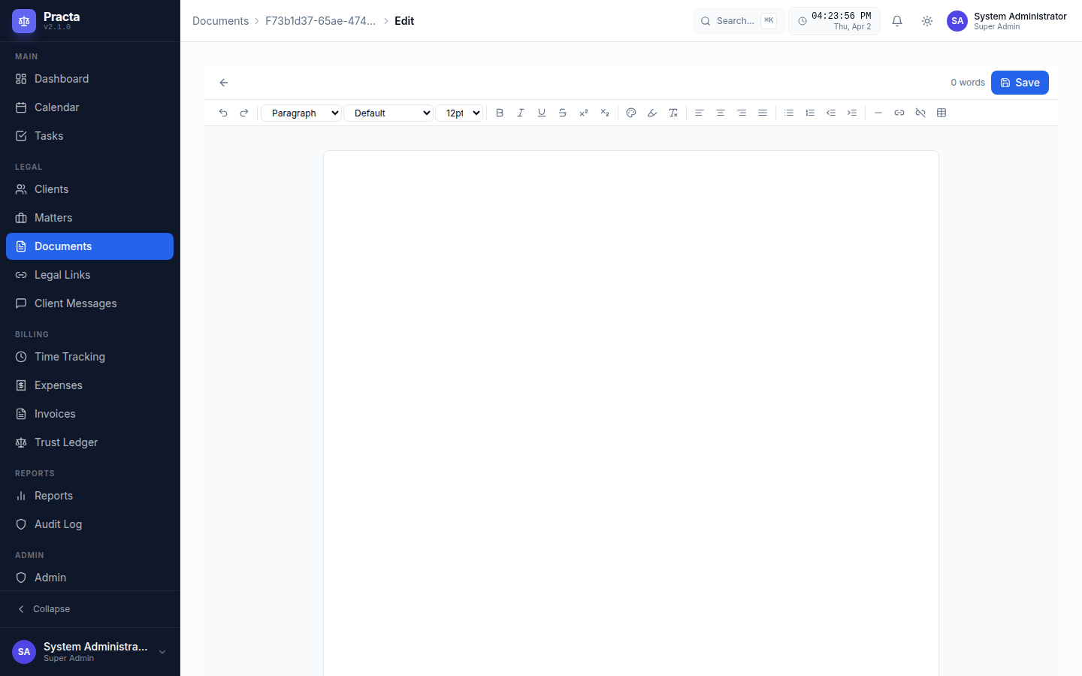Image resolution: width=1082 pixels, height=676 pixels.
Task: Open the 12pt font size dropdown
Action: pyautogui.click(x=460, y=113)
